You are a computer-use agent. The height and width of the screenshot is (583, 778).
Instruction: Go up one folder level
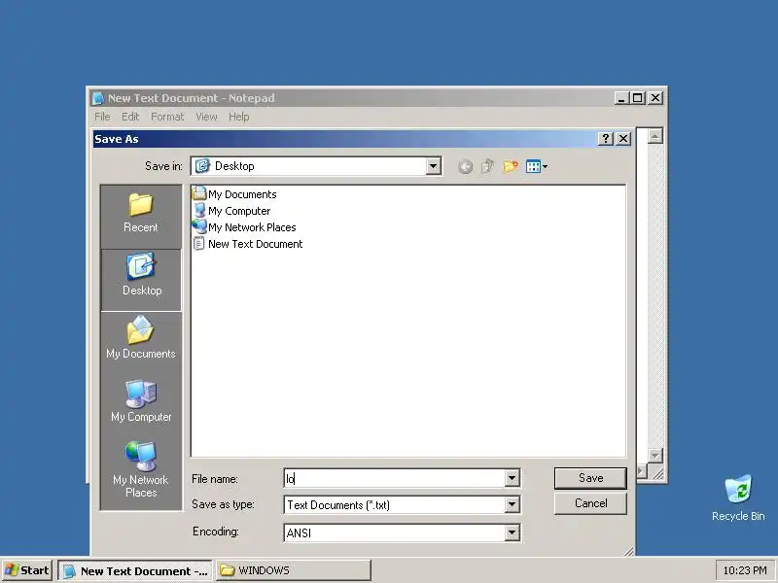tap(487, 166)
